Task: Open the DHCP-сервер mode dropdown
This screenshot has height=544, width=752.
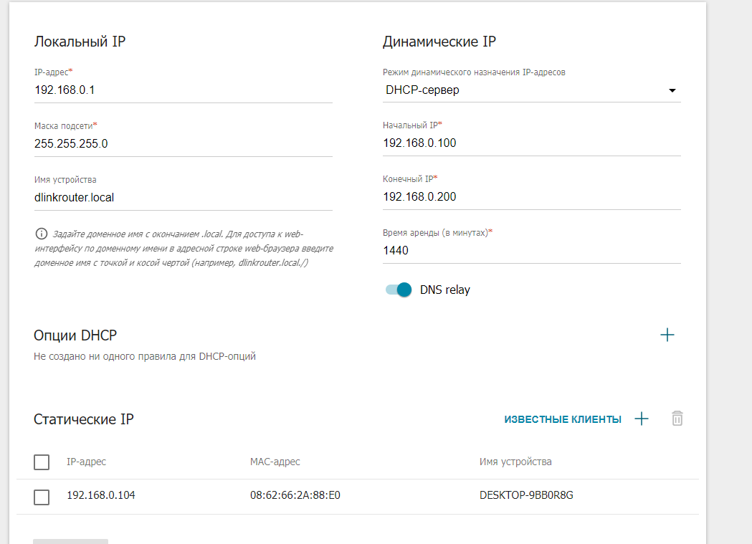Action: point(531,90)
